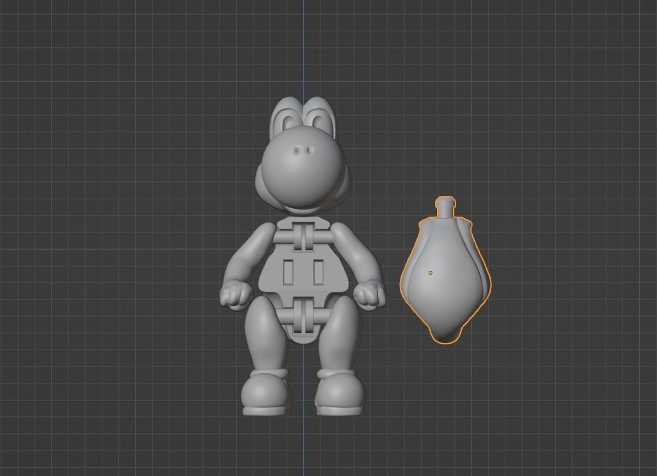This screenshot has height=476, width=657.
Task: Click the peg on top of the shell
Action: [x=445, y=207]
